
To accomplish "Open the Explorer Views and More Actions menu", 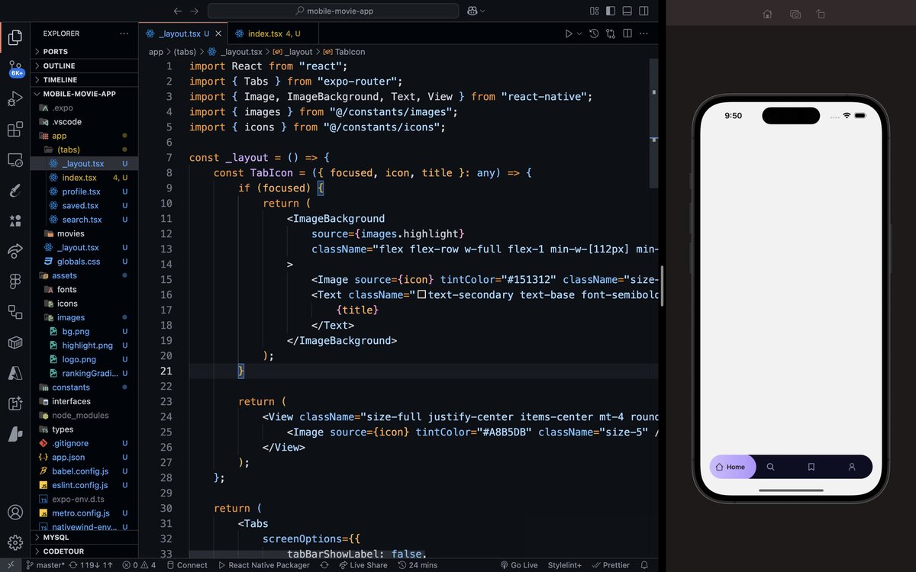I will pyautogui.click(x=124, y=34).
